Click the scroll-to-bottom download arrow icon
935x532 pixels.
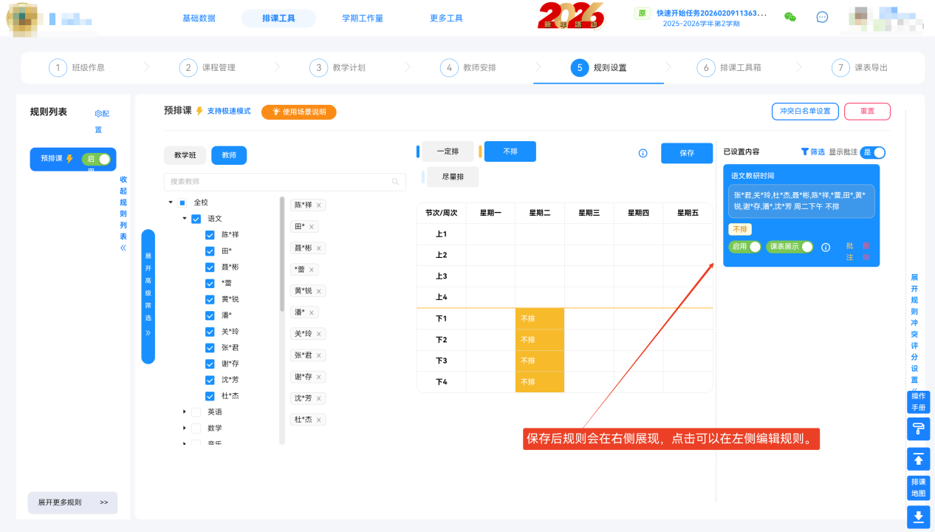coord(919,516)
